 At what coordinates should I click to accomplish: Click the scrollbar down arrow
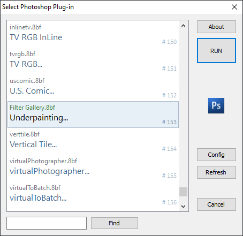[x=183, y=207]
